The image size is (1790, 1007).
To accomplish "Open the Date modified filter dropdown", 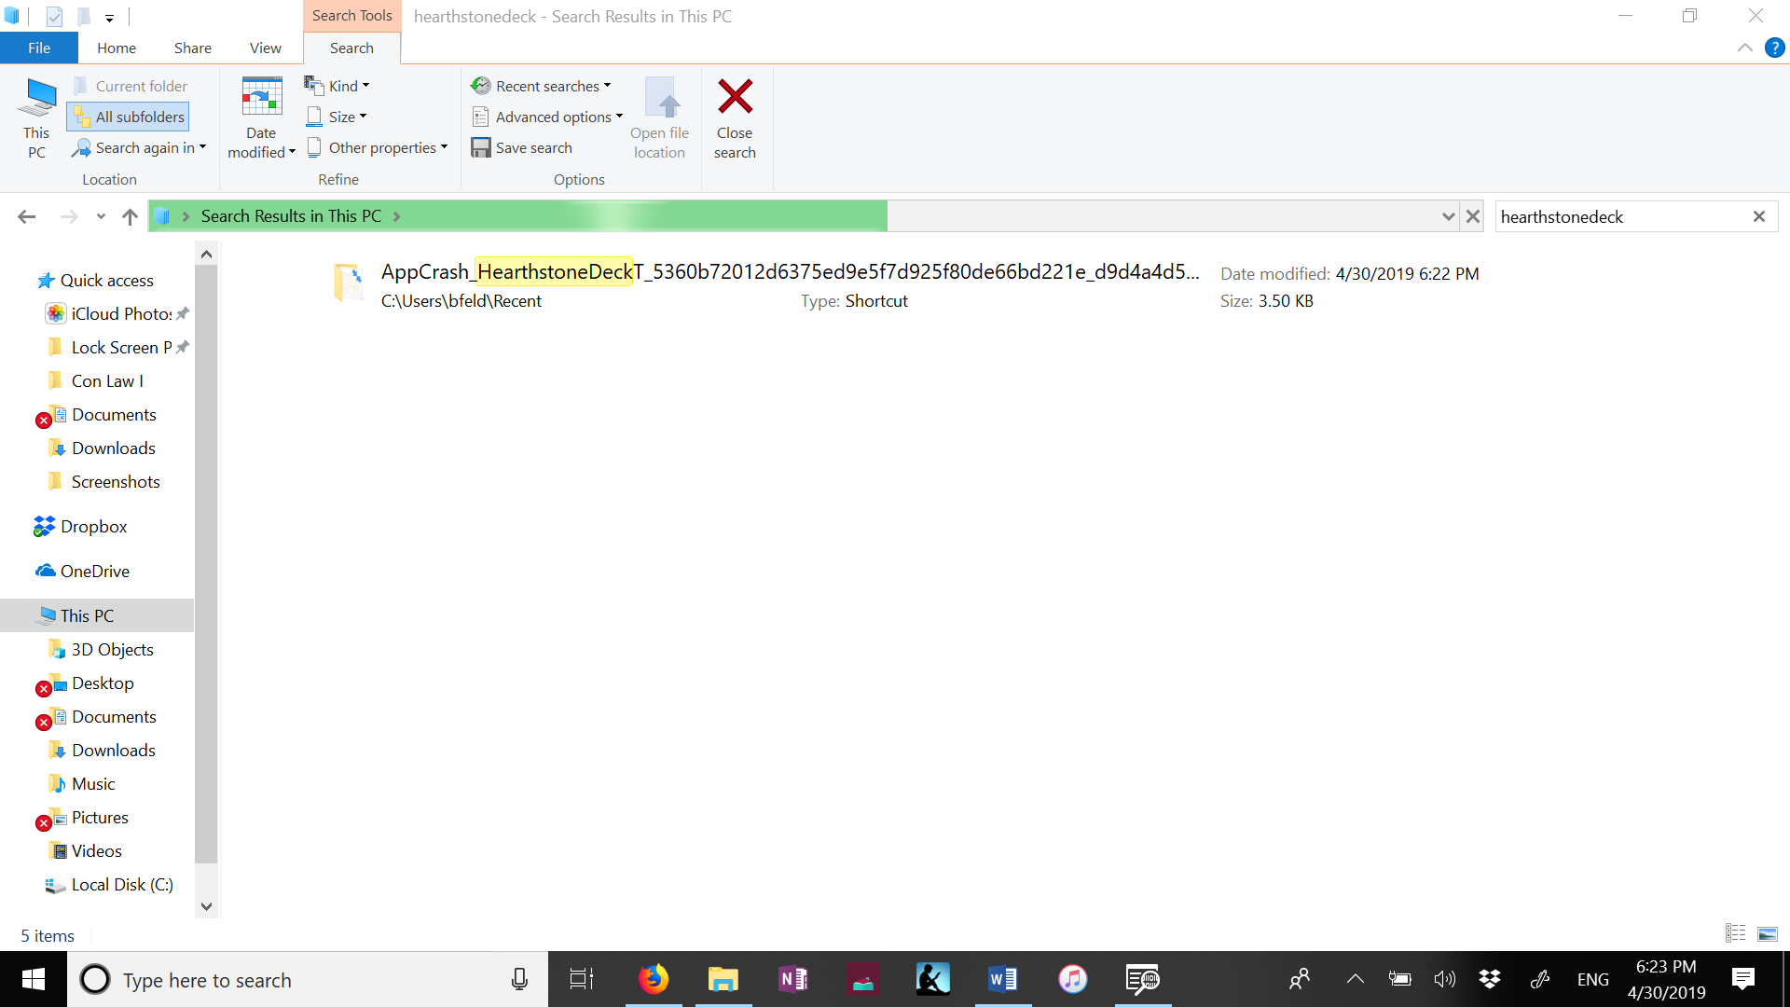I will pos(261,117).
